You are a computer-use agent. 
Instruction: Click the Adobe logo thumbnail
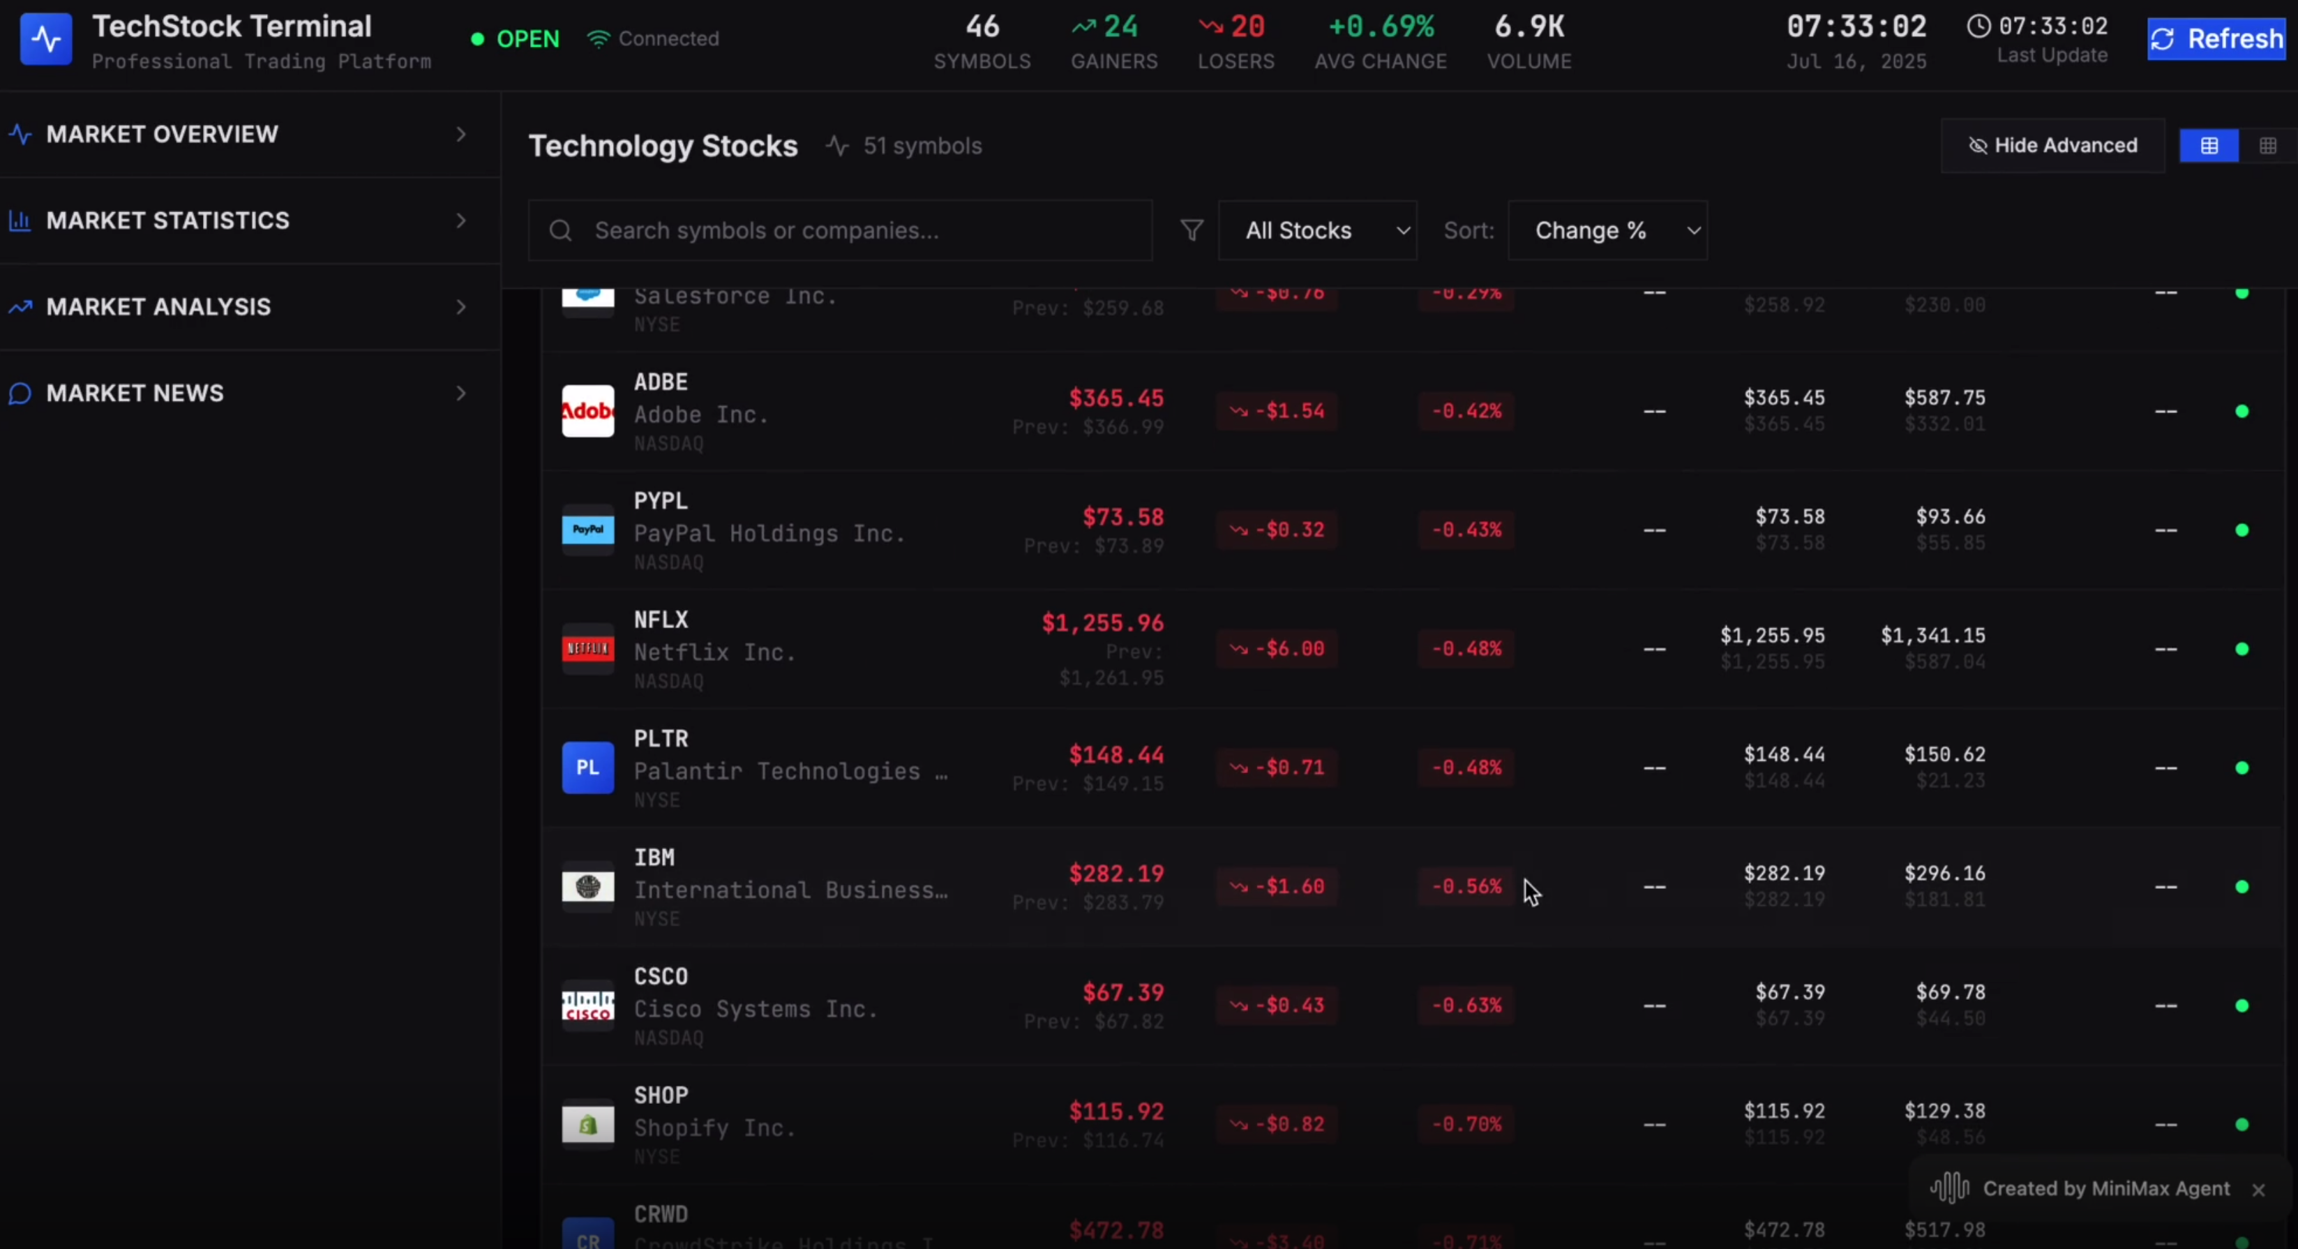587,411
